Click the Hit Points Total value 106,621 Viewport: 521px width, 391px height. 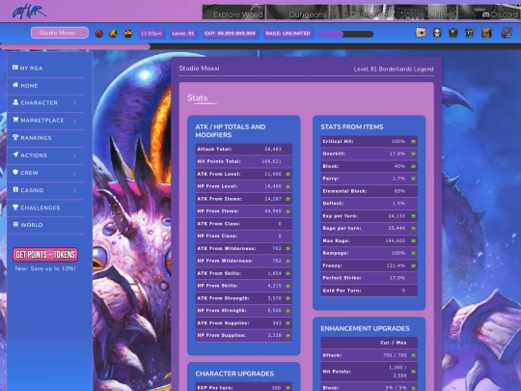coord(271,161)
